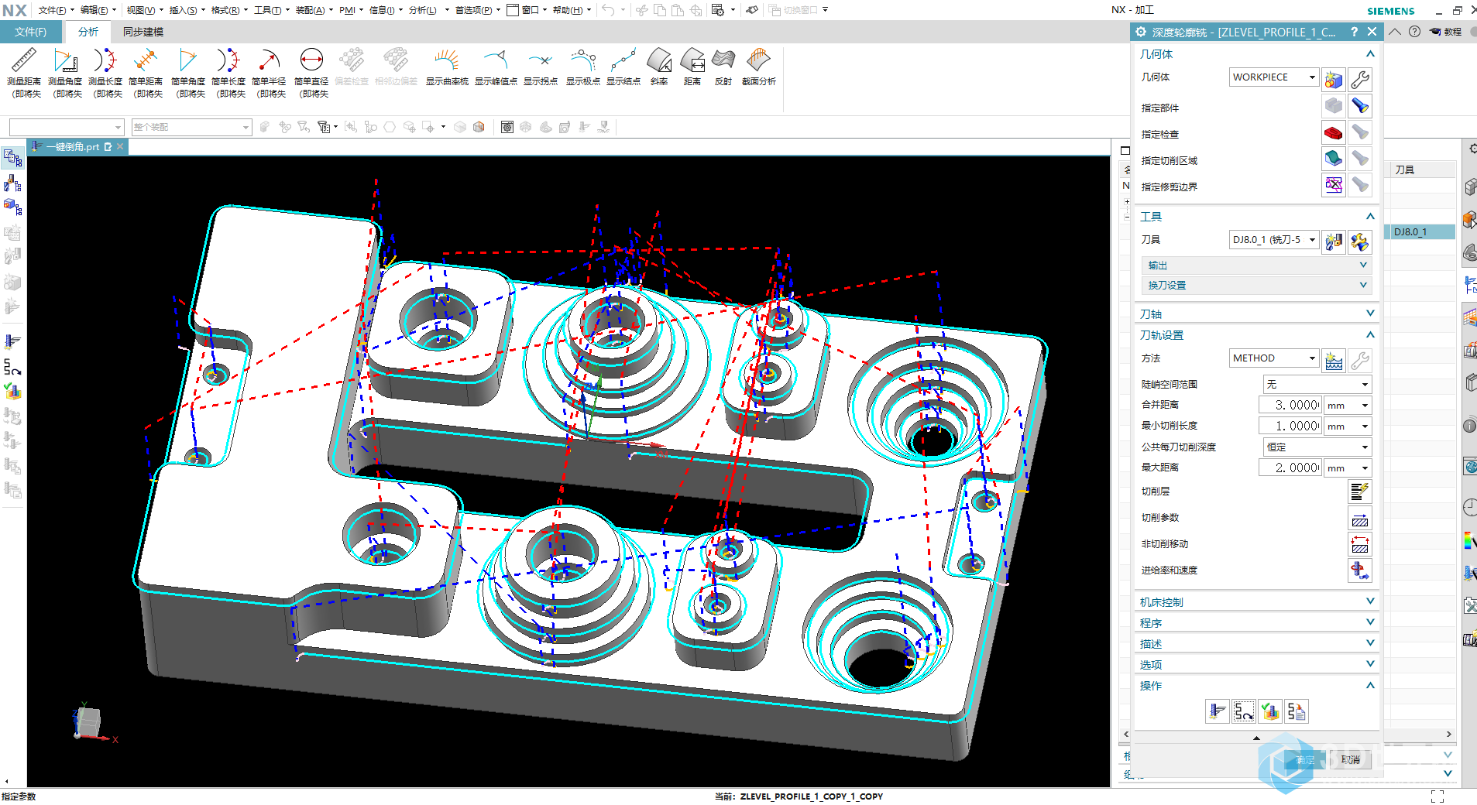Image resolution: width=1477 pixels, height=805 pixels.
Task: Open the 视图(V) menu
Action: [144, 10]
